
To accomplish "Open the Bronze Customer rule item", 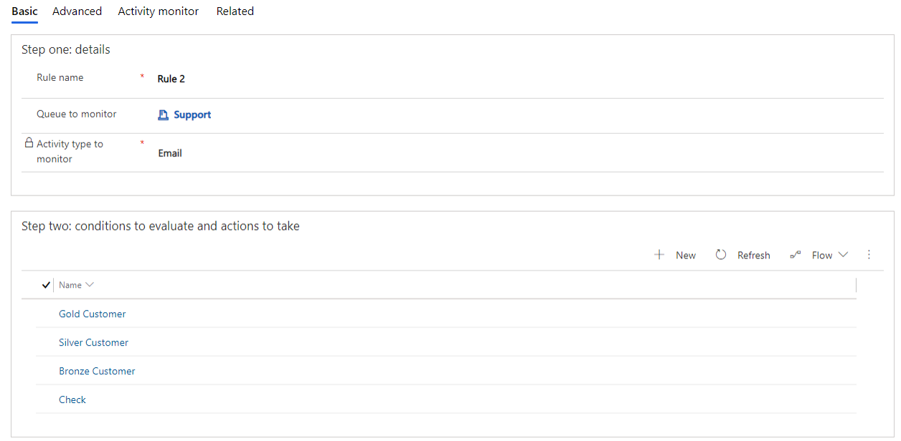I will pyautogui.click(x=97, y=371).
